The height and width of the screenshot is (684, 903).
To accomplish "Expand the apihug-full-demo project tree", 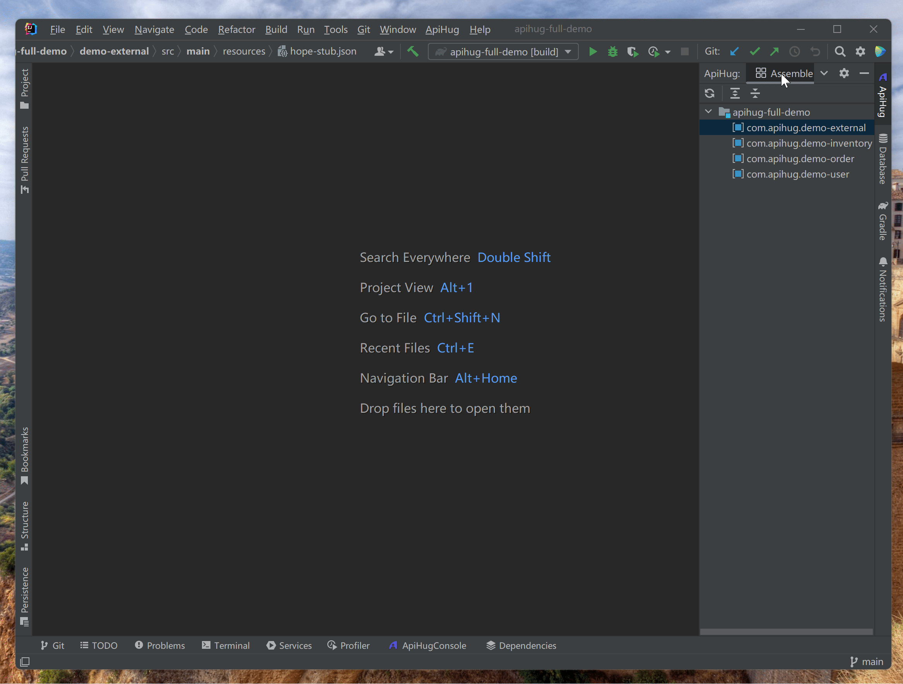I will point(710,111).
